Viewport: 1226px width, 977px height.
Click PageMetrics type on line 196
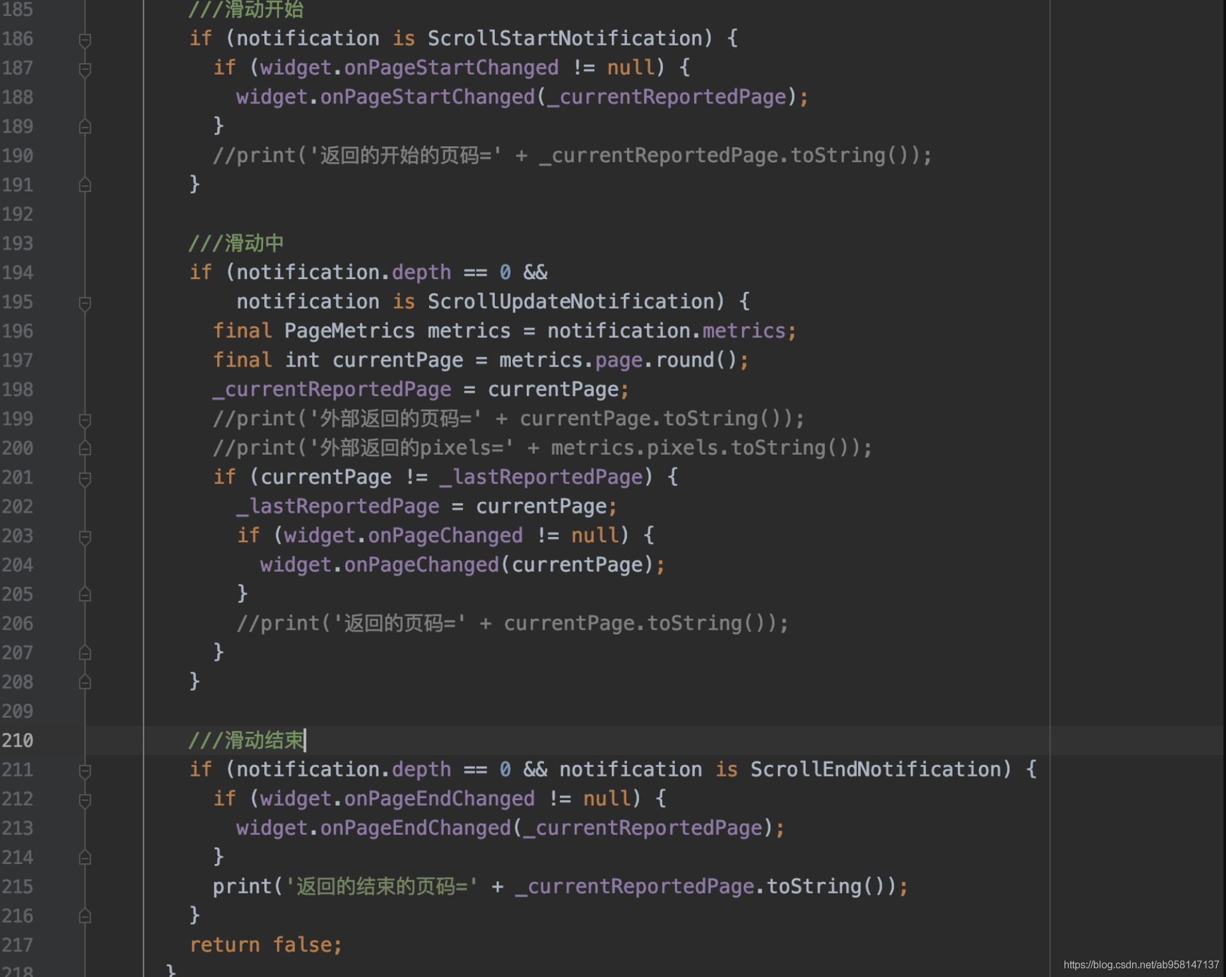coord(349,331)
